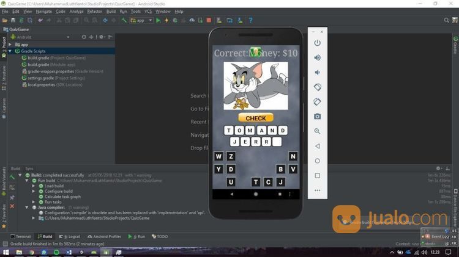The width and height of the screenshot is (459, 257).
Task: Switch to the Sync tab in Build panel
Action: pos(29,168)
